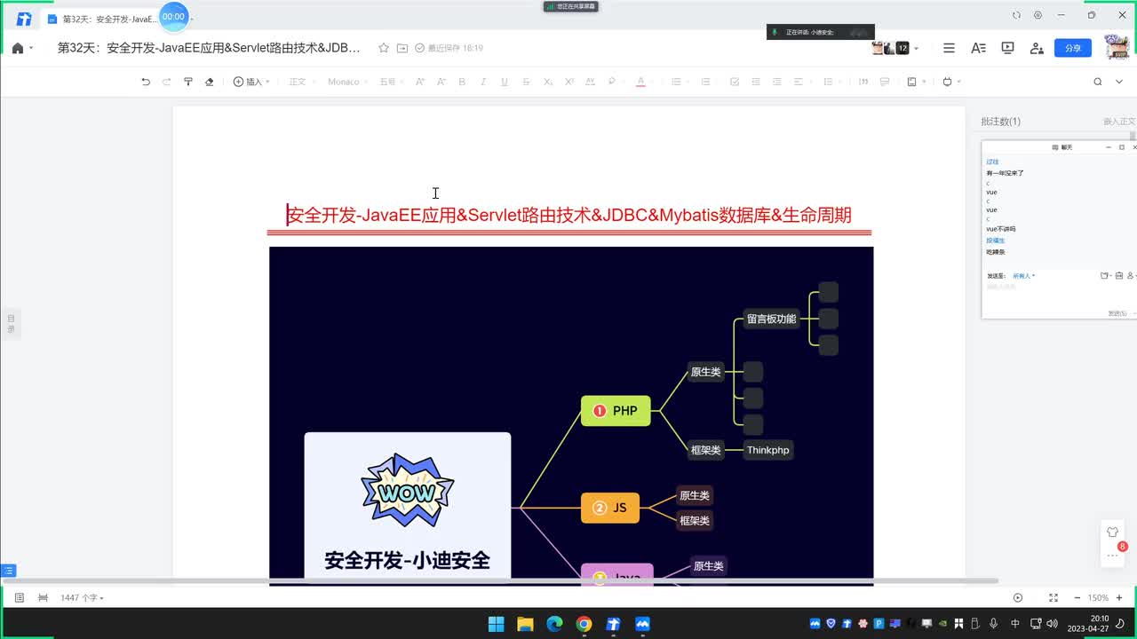
Task: Open the document outline menu icon
Action: [x=949, y=48]
